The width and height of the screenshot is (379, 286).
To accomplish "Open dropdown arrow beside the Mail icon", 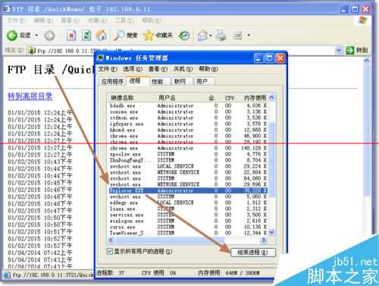I will pos(211,36).
